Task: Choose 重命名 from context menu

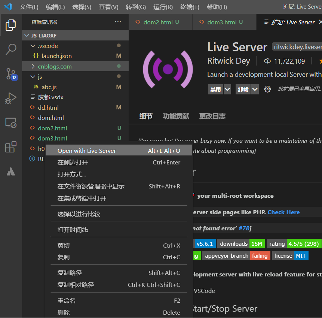Action: (119, 301)
